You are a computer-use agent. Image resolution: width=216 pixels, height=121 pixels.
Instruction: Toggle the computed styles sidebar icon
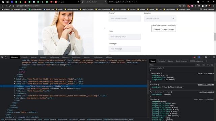212,65
